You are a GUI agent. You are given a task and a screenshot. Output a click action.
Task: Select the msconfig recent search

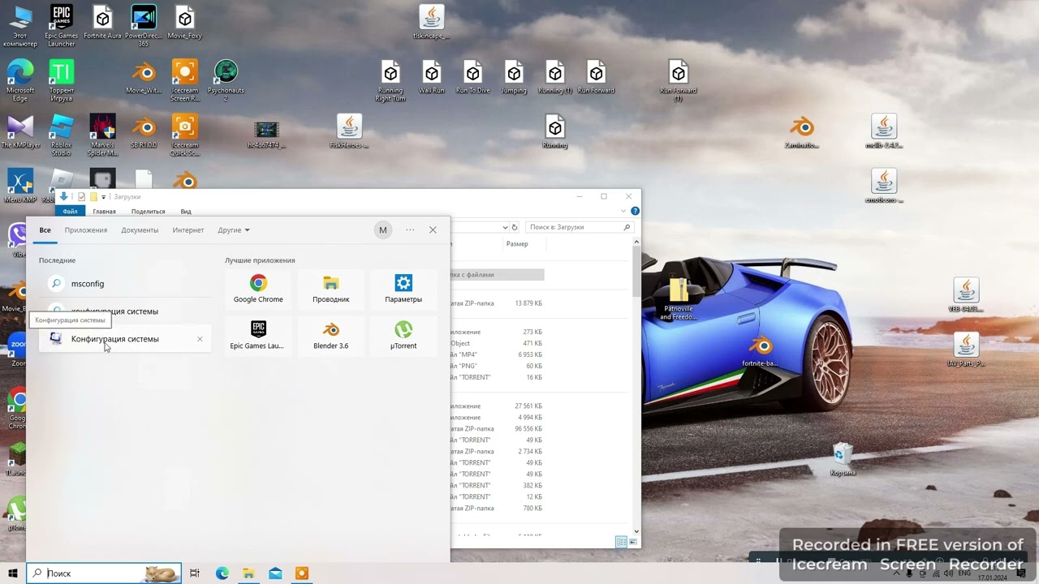tap(125, 284)
